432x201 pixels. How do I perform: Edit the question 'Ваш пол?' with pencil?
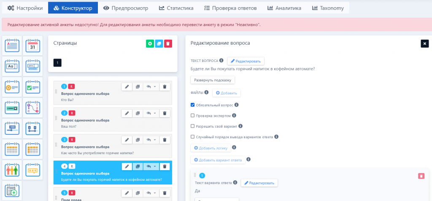pos(127,113)
